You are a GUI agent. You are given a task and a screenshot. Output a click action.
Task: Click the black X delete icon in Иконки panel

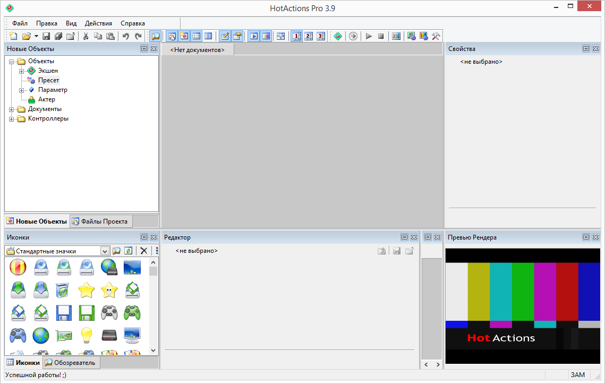tap(144, 251)
